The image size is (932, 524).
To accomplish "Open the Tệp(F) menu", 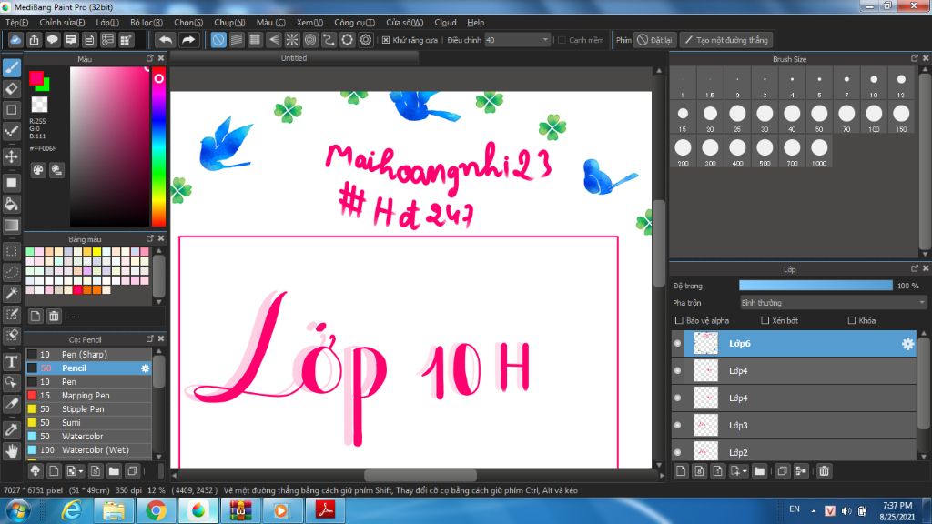I will click(x=16, y=23).
